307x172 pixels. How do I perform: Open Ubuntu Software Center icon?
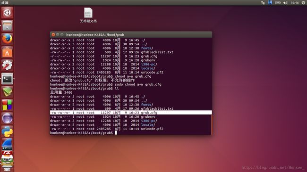(x=7, y=52)
